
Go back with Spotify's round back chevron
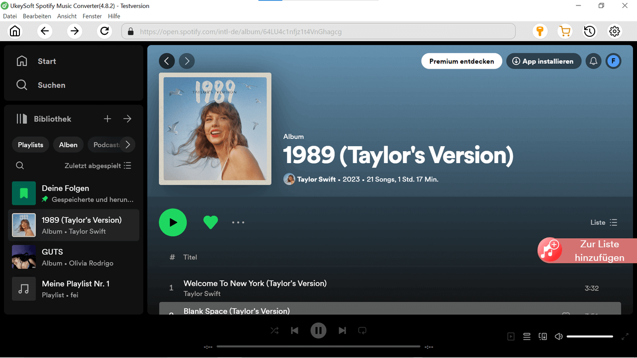(x=167, y=61)
